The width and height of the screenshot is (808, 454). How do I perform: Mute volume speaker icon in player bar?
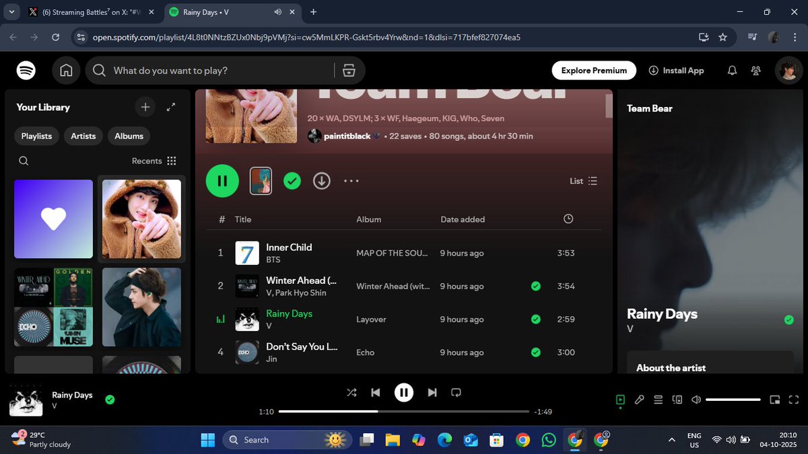point(696,400)
